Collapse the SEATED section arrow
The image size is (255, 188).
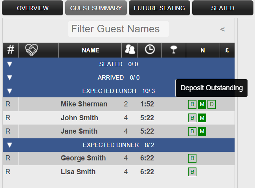pos(9,64)
